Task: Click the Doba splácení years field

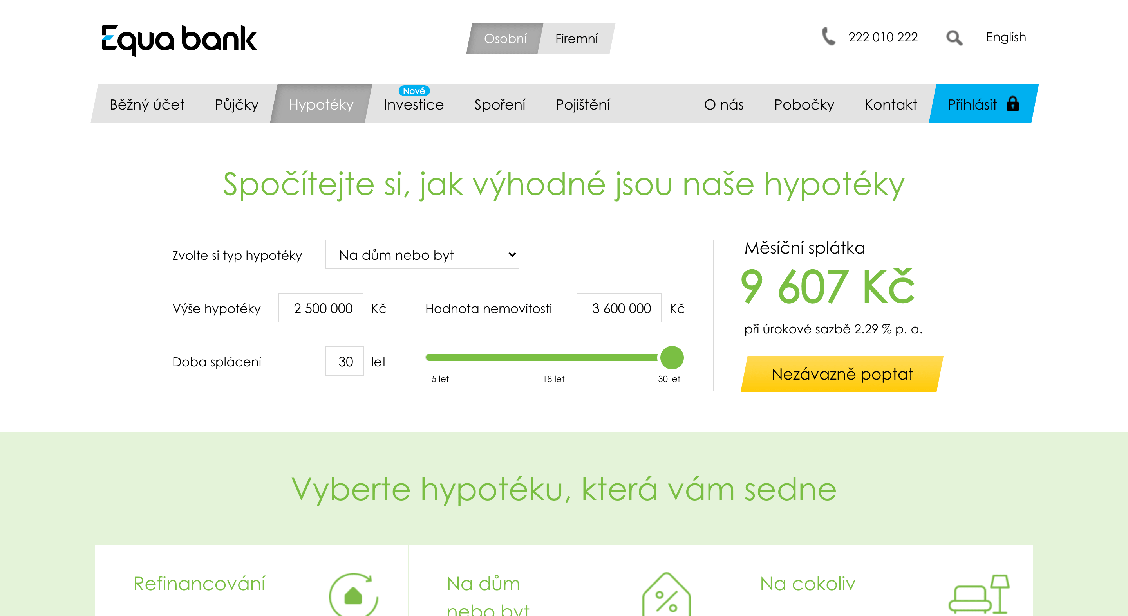Action: [344, 361]
